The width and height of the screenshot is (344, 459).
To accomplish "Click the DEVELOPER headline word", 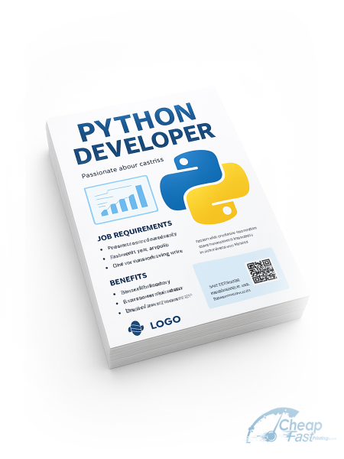I will [144, 144].
